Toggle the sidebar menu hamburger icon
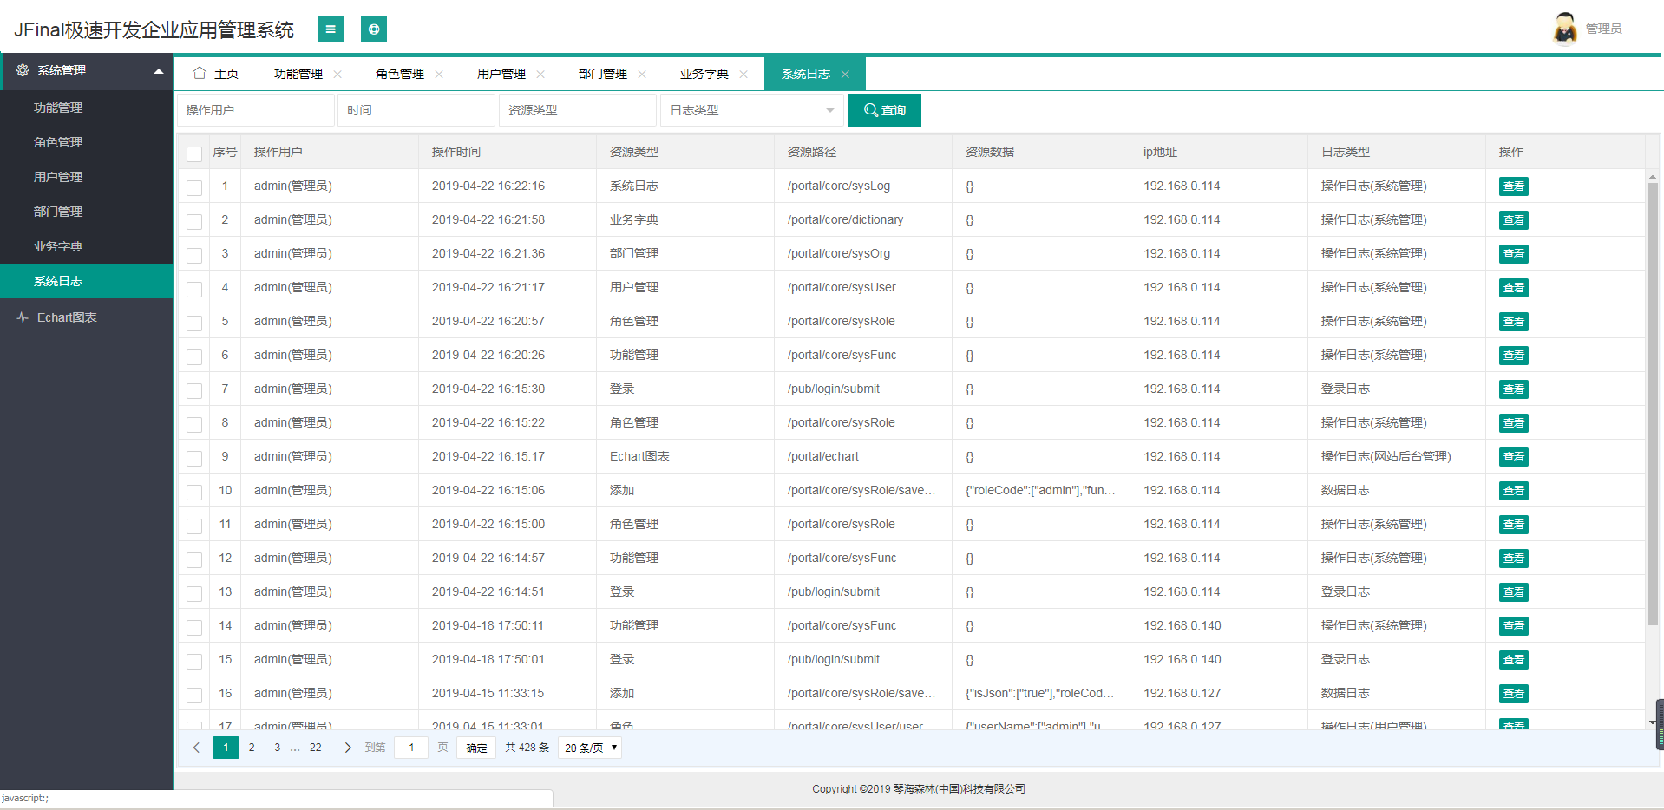 (330, 29)
